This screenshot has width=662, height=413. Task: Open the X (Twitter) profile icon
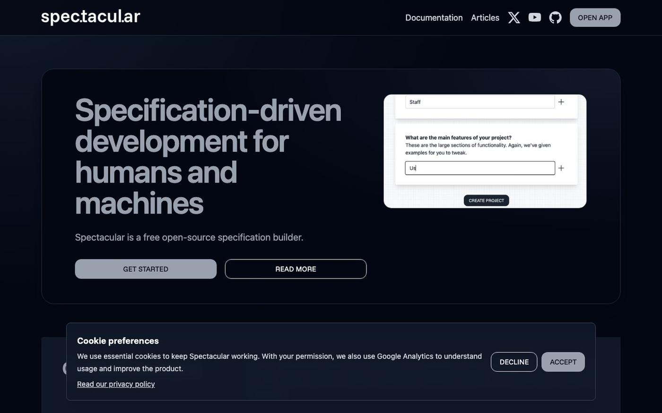pos(514,17)
